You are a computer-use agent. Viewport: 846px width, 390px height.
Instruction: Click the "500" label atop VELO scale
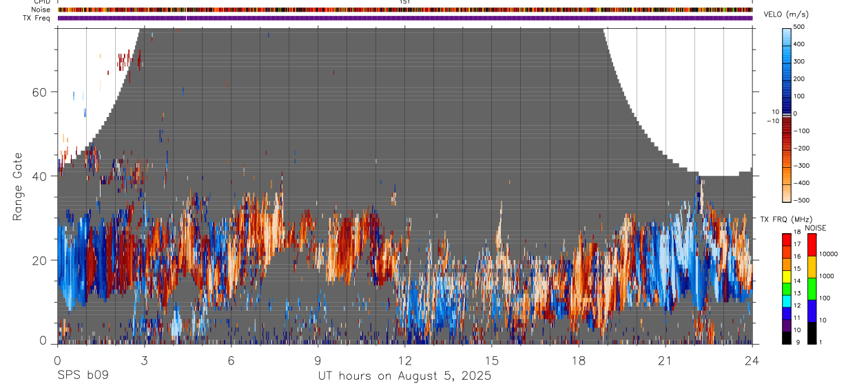tap(799, 27)
